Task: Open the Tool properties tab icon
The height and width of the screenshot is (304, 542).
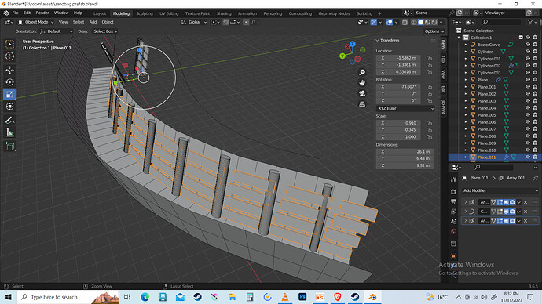Action: pos(453,179)
